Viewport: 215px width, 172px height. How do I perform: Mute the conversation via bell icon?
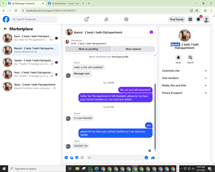(x=178, y=58)
